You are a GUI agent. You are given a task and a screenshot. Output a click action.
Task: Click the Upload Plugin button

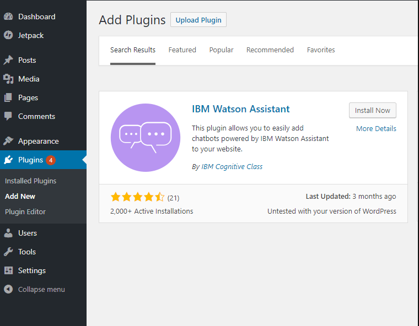coord(198,20)
